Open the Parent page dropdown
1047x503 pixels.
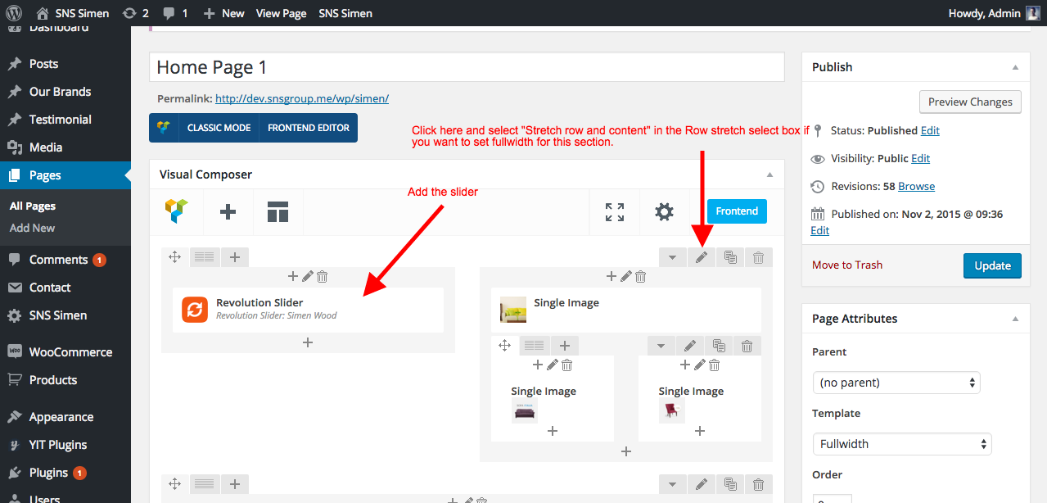[x=896, y=383]
